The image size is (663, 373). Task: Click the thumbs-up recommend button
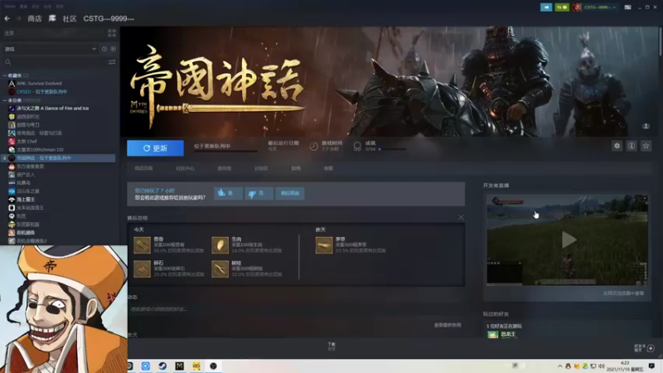coord(229,193)
